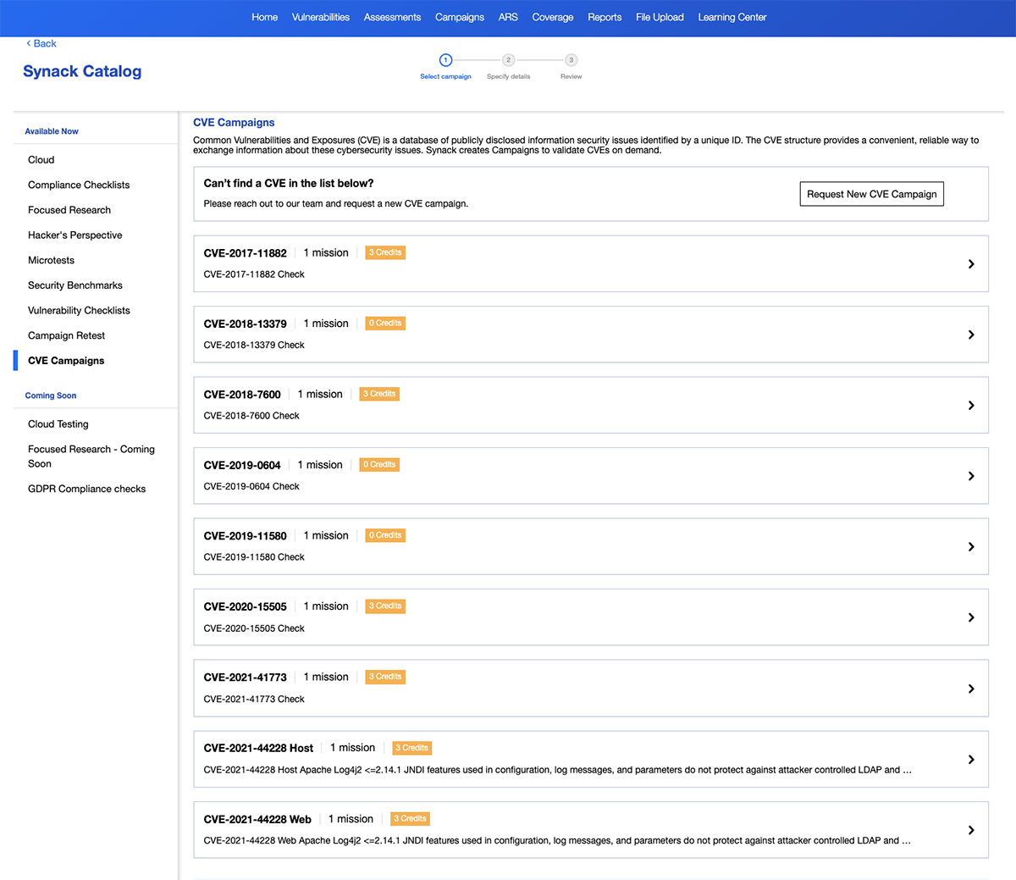1016x880 pixels.
Task: Open the Vulnerabilities menu item
Action: coord(321,17)
